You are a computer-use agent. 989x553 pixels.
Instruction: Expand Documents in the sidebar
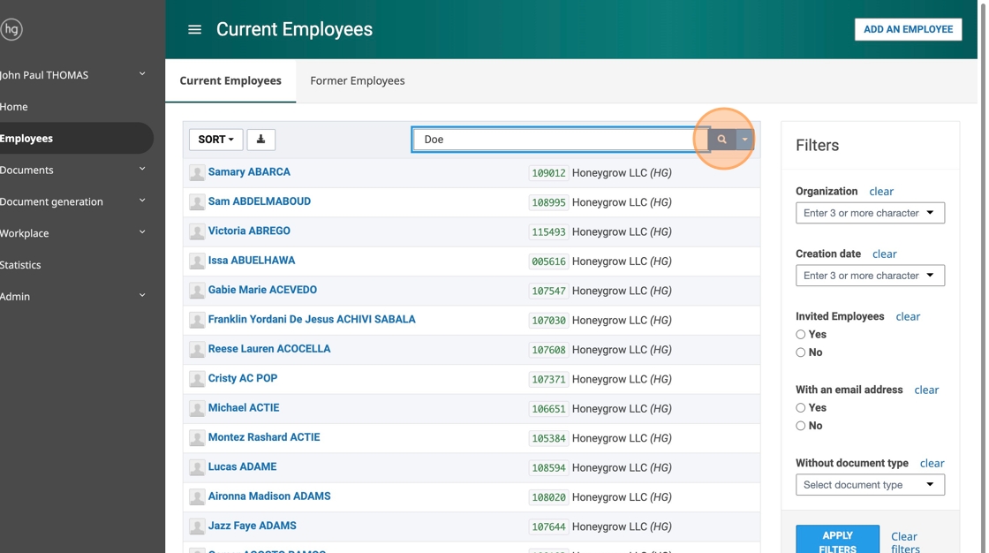click(72, 170)
